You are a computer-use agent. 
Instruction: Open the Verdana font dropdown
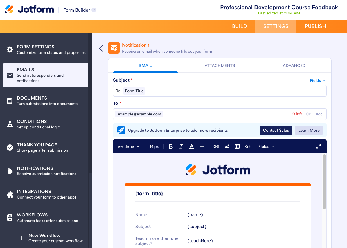pyautogui.click(x=128, y=146)
